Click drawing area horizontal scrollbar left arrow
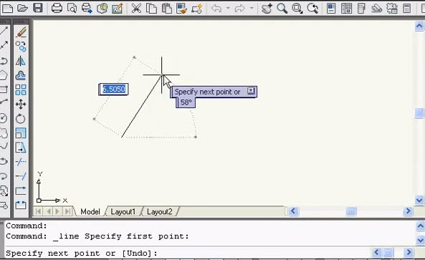This screenshot has width=425, height=260. coord(293,211)
